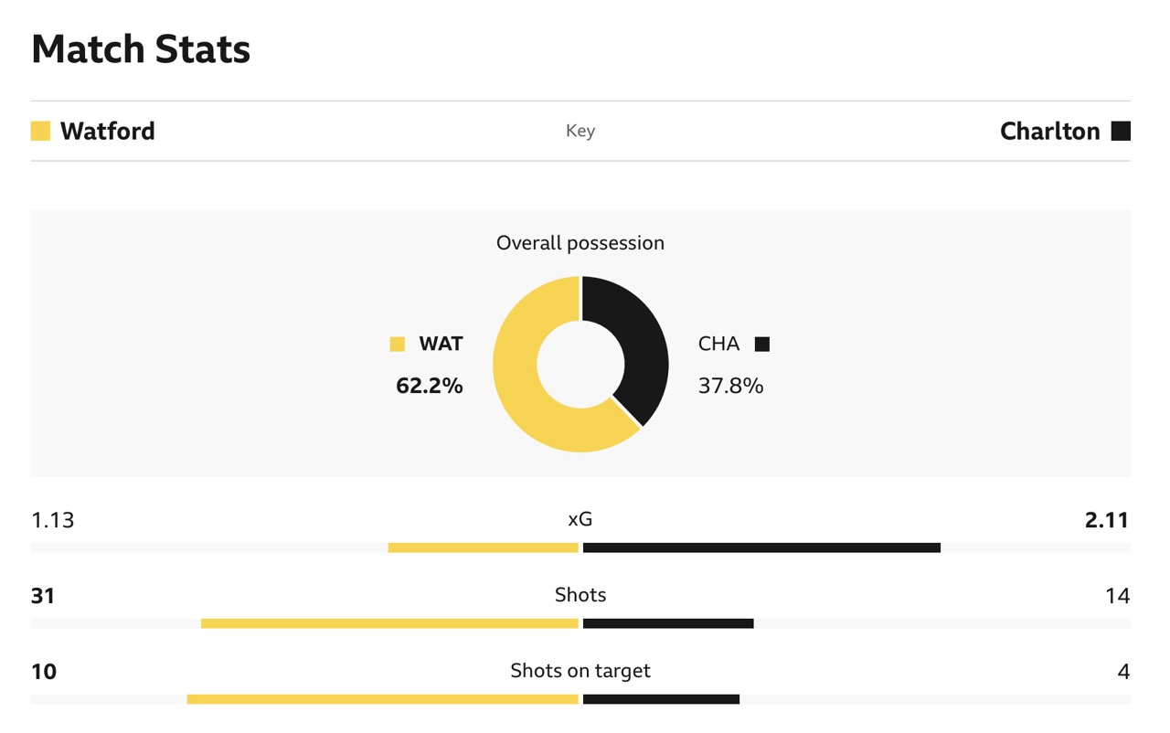The height and width of the screenshot is (733, 1170).
Task: Click the yellow Shots on target bar
Action: 383,699
